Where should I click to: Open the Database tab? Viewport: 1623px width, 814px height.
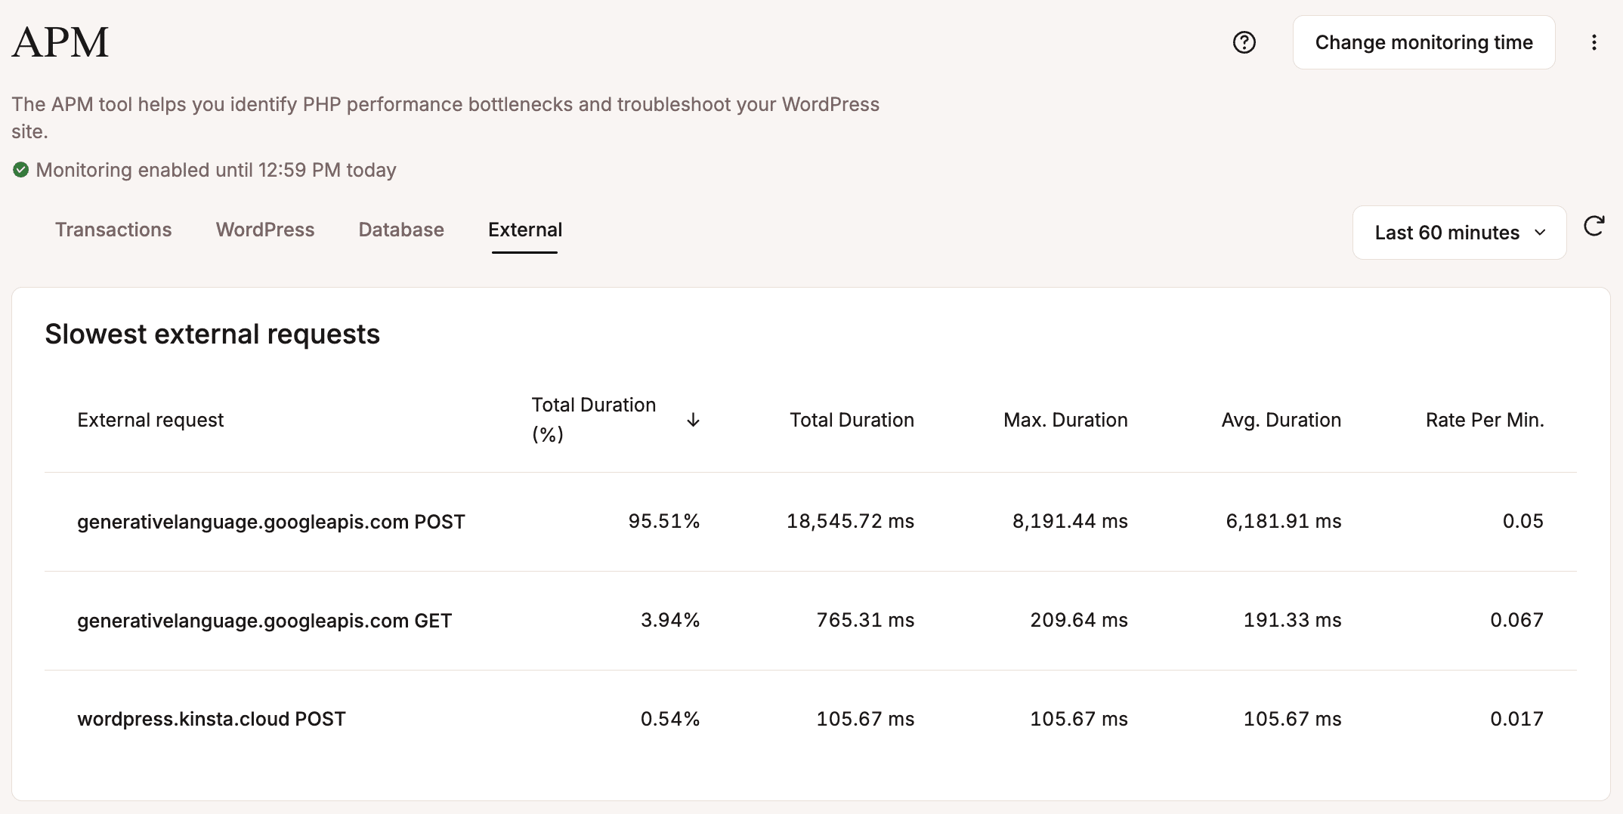tap(401, 230)
